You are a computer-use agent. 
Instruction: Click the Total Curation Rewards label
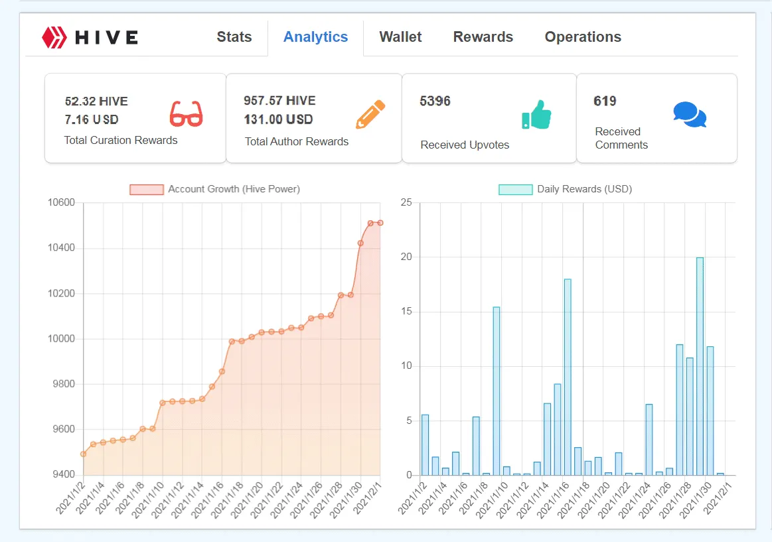tap(121, 140)
